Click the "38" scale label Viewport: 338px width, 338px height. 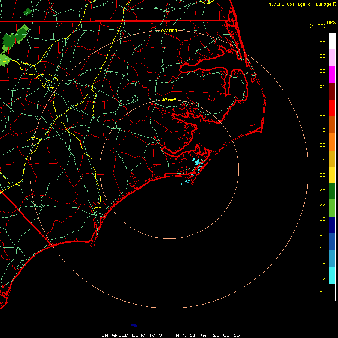(323, 145)
